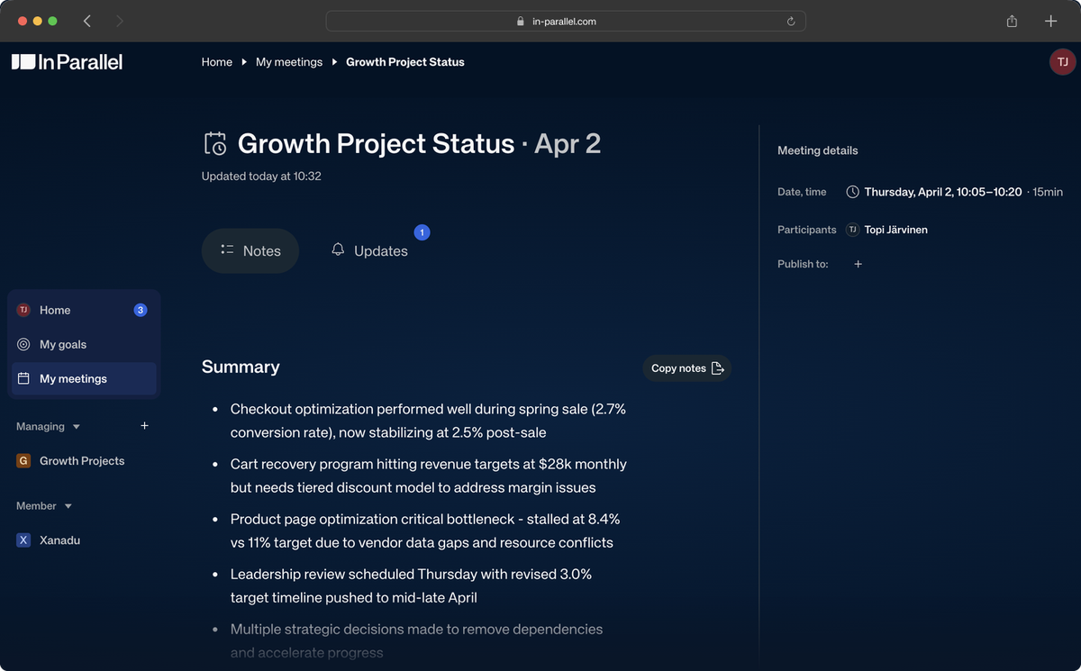Switch to the Notes tab

[250, 250]
